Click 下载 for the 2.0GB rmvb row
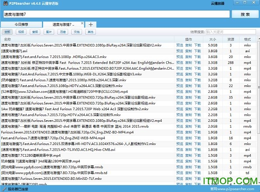 (x=198, y=126)
